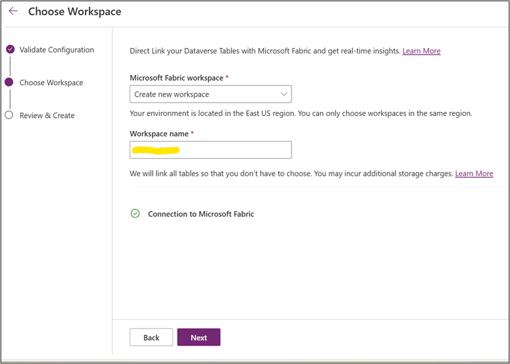The image size is (510, 364).
Task: Click the 'We will link all tables' message
Action: 292,174
